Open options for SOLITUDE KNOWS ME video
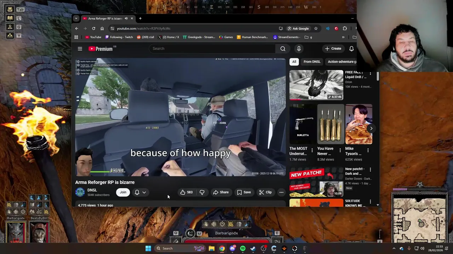The image size is (453, 254). pyautogui.click(x=370, y=201)
